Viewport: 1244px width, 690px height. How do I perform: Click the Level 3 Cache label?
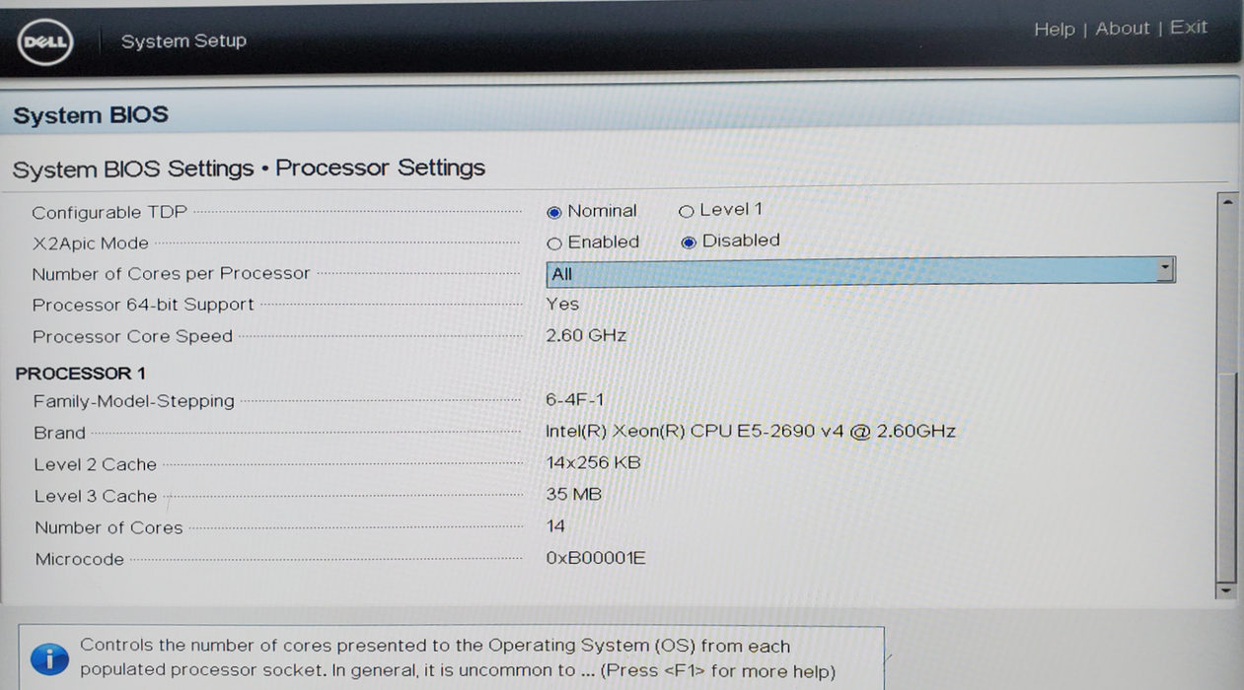coord(96,496)
